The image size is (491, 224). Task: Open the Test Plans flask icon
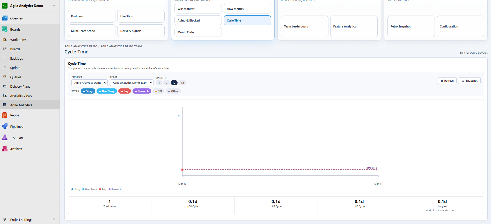pos(5,138)
